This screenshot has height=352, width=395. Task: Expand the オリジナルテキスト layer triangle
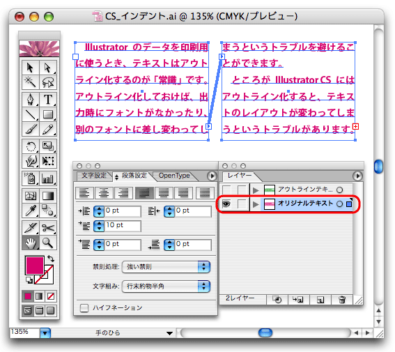coord(256,204)
